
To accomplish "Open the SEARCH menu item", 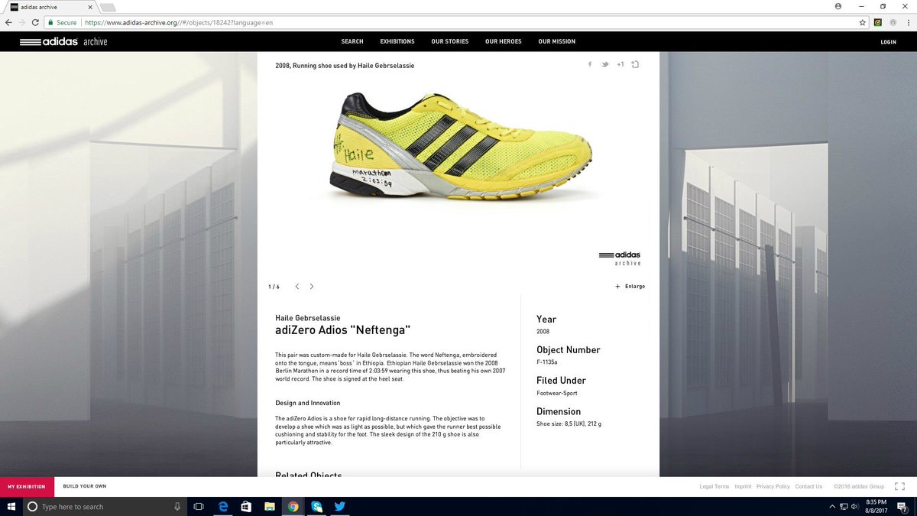I will pos(352,41).
